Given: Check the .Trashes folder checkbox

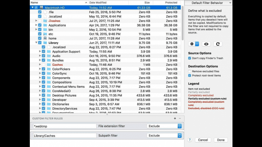Looking at the screenshot, I should click(x=40, y=21).
